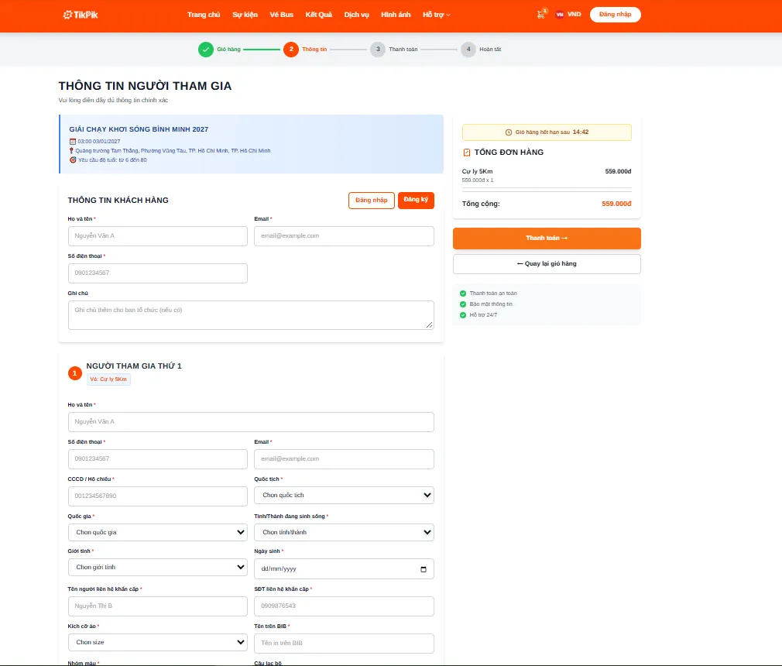This screenshot has height=666, width=782.
Task: Click event title GIẢI CHẠY KHƠI SÓNG BÌNH MINH 2027
Action: (x=139, y=129)
